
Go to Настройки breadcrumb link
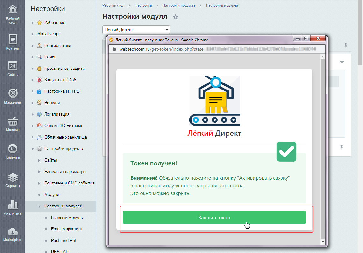click(x=143, y=5)
